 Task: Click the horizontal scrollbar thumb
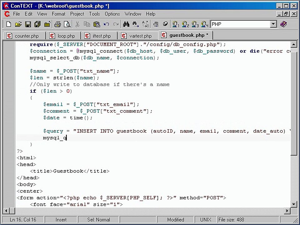click(12, 211)
